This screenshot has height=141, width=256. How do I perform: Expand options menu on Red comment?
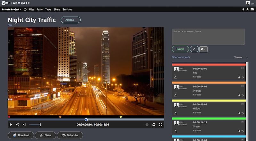pos(243,68)
